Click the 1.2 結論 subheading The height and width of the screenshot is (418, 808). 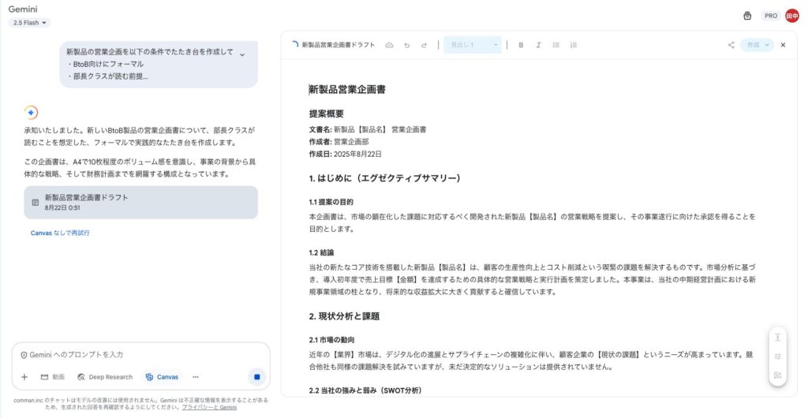[322, 252]
